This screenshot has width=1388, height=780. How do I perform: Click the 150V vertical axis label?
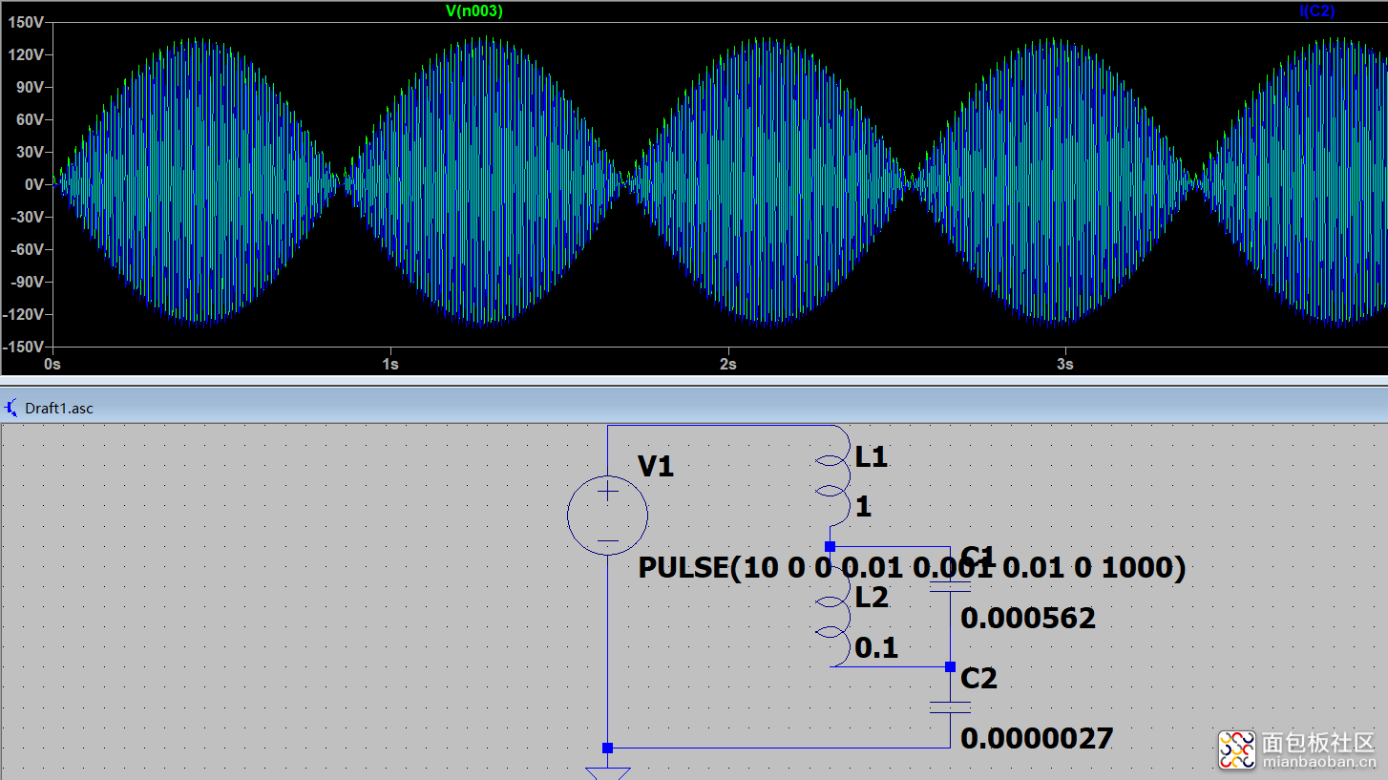click(x=28, y=22)
